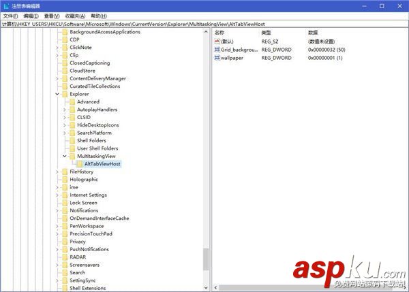
Task: Click the CloudStore folder icon
Action: pos(65,71)
